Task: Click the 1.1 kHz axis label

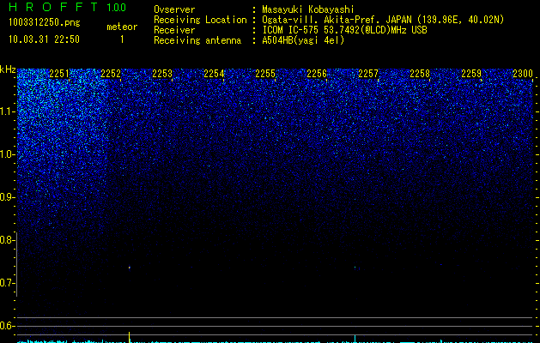Action: coord(7,111)
